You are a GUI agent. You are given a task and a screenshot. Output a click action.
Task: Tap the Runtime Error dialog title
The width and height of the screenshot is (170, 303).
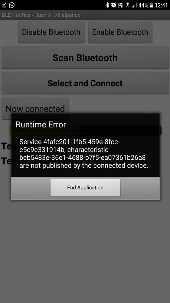41,125
